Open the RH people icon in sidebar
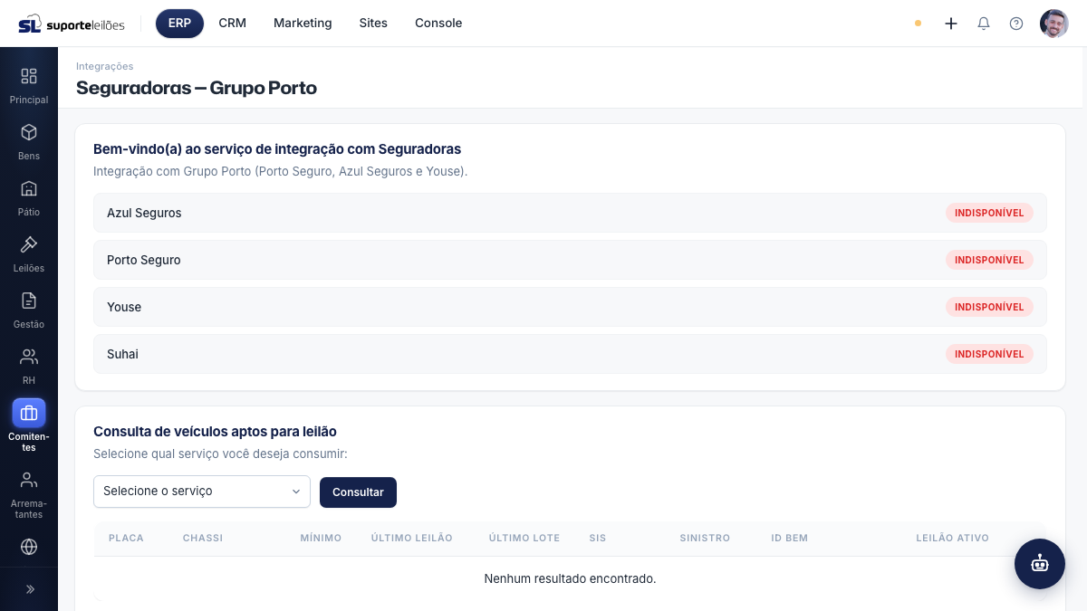 click(x=29, y=357)
